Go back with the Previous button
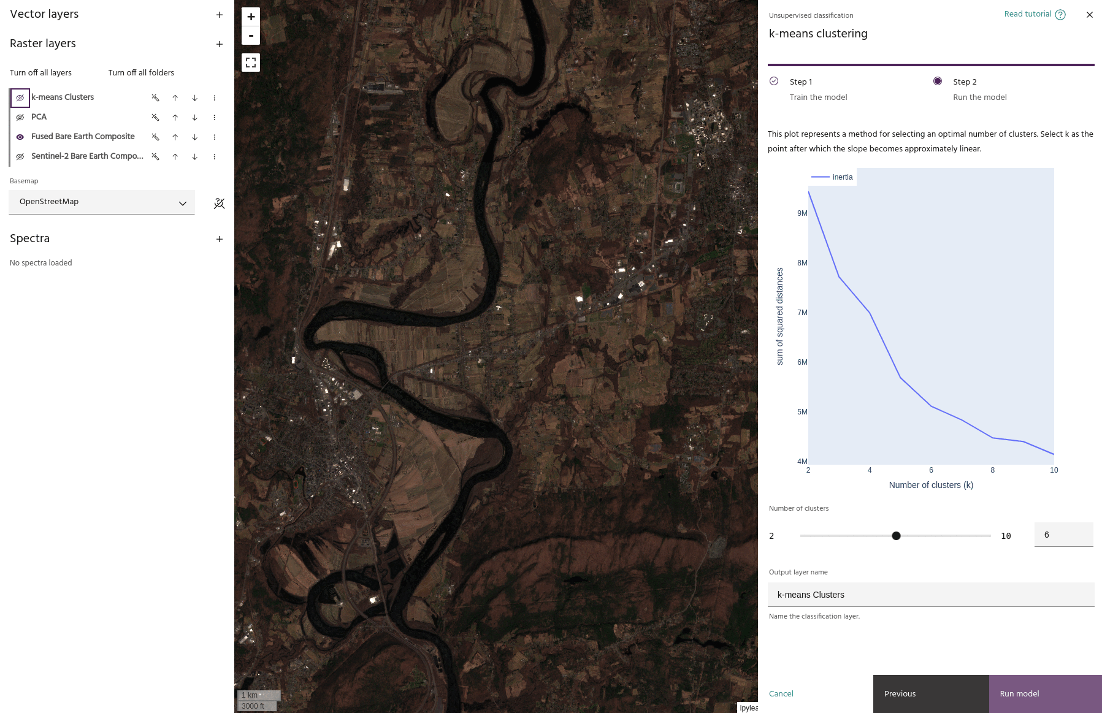This screenshot has width=1102, height=713. 931,694
